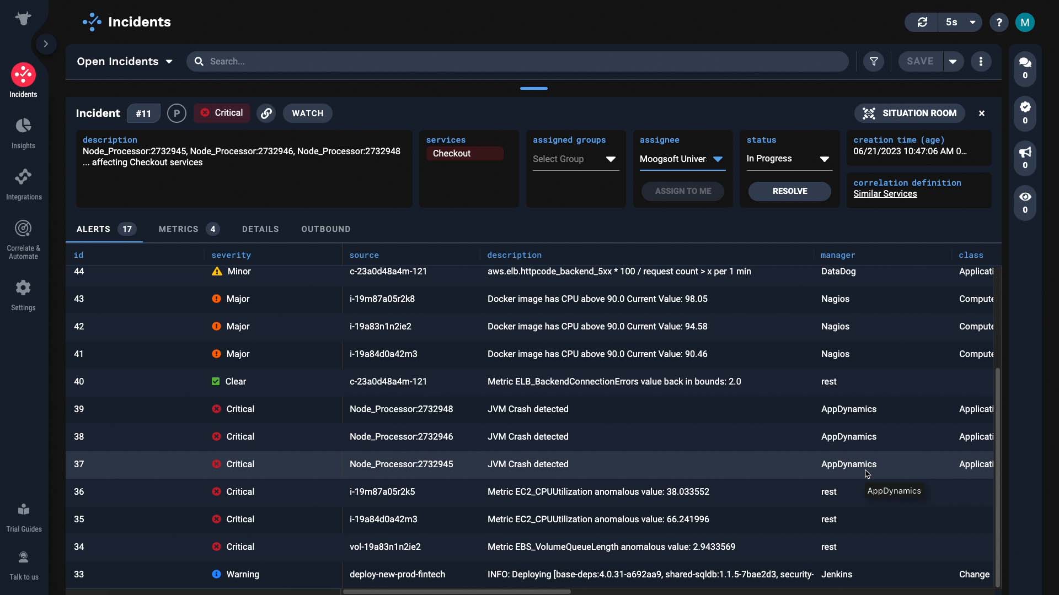
Task: Refresh the incidents list
Action: point(922,22)
